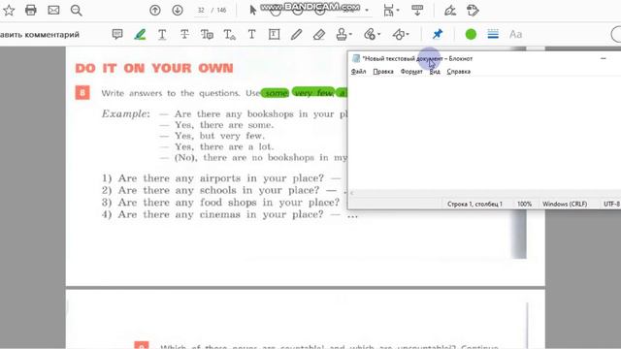Click the highlighted words 'very few'
Screen dimensions: 621x349
pyautogui.click(x=313, y=93)
